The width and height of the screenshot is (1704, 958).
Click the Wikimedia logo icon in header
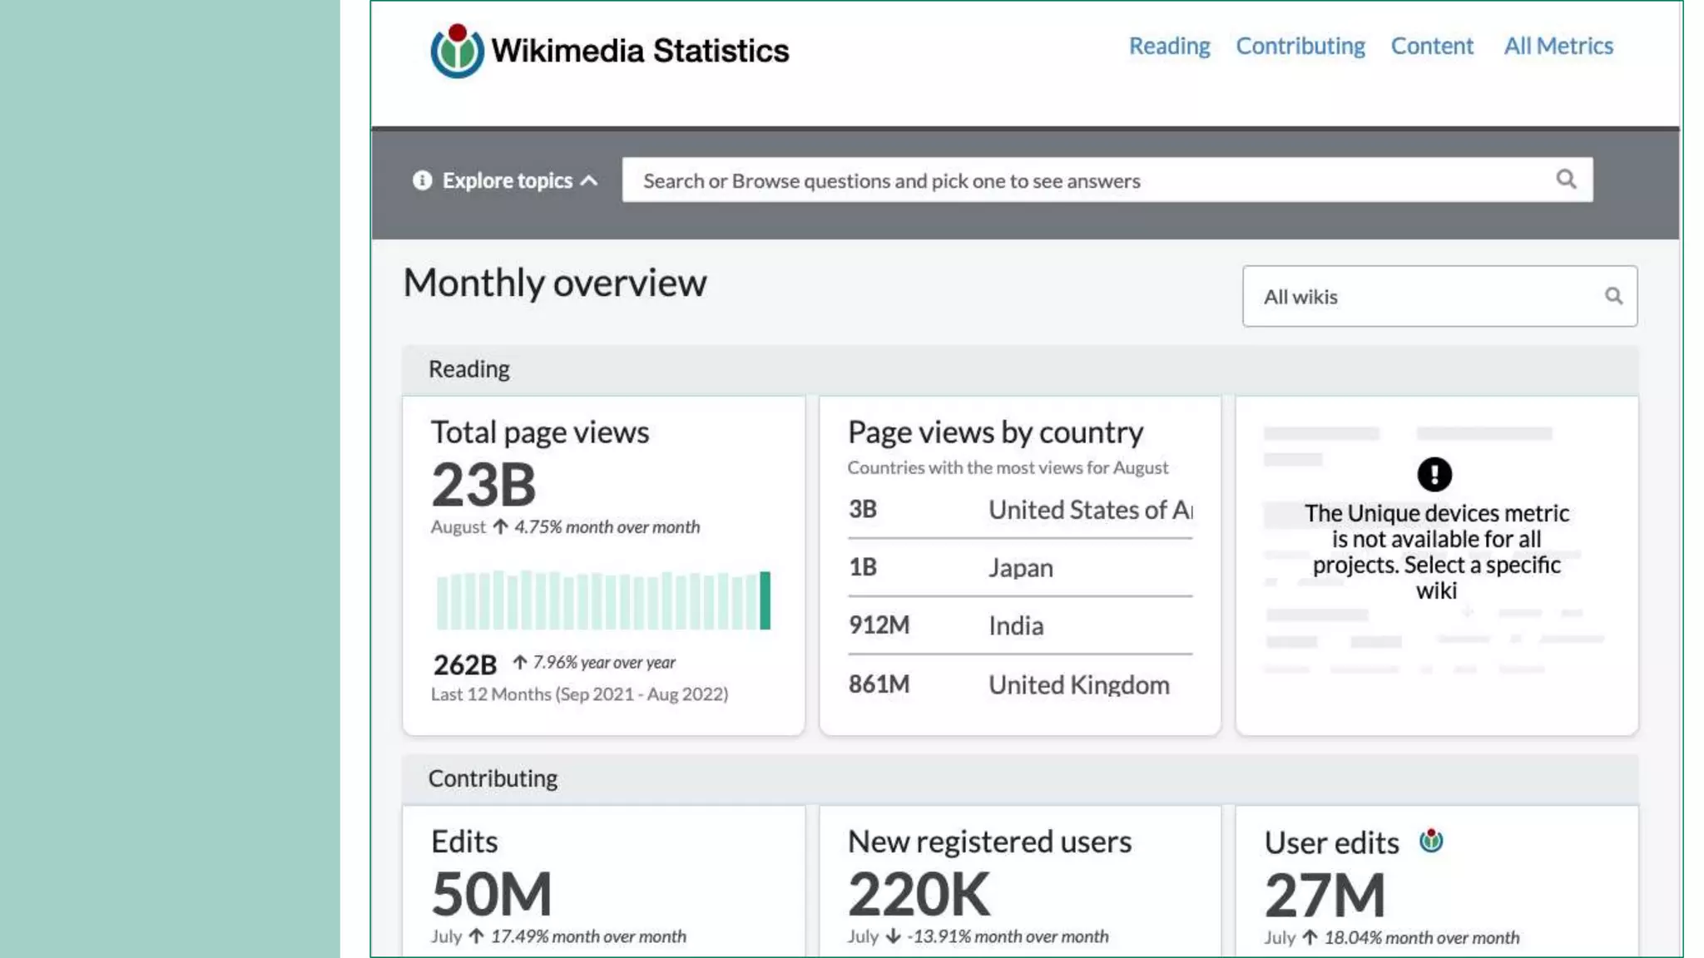coord(457,51)
